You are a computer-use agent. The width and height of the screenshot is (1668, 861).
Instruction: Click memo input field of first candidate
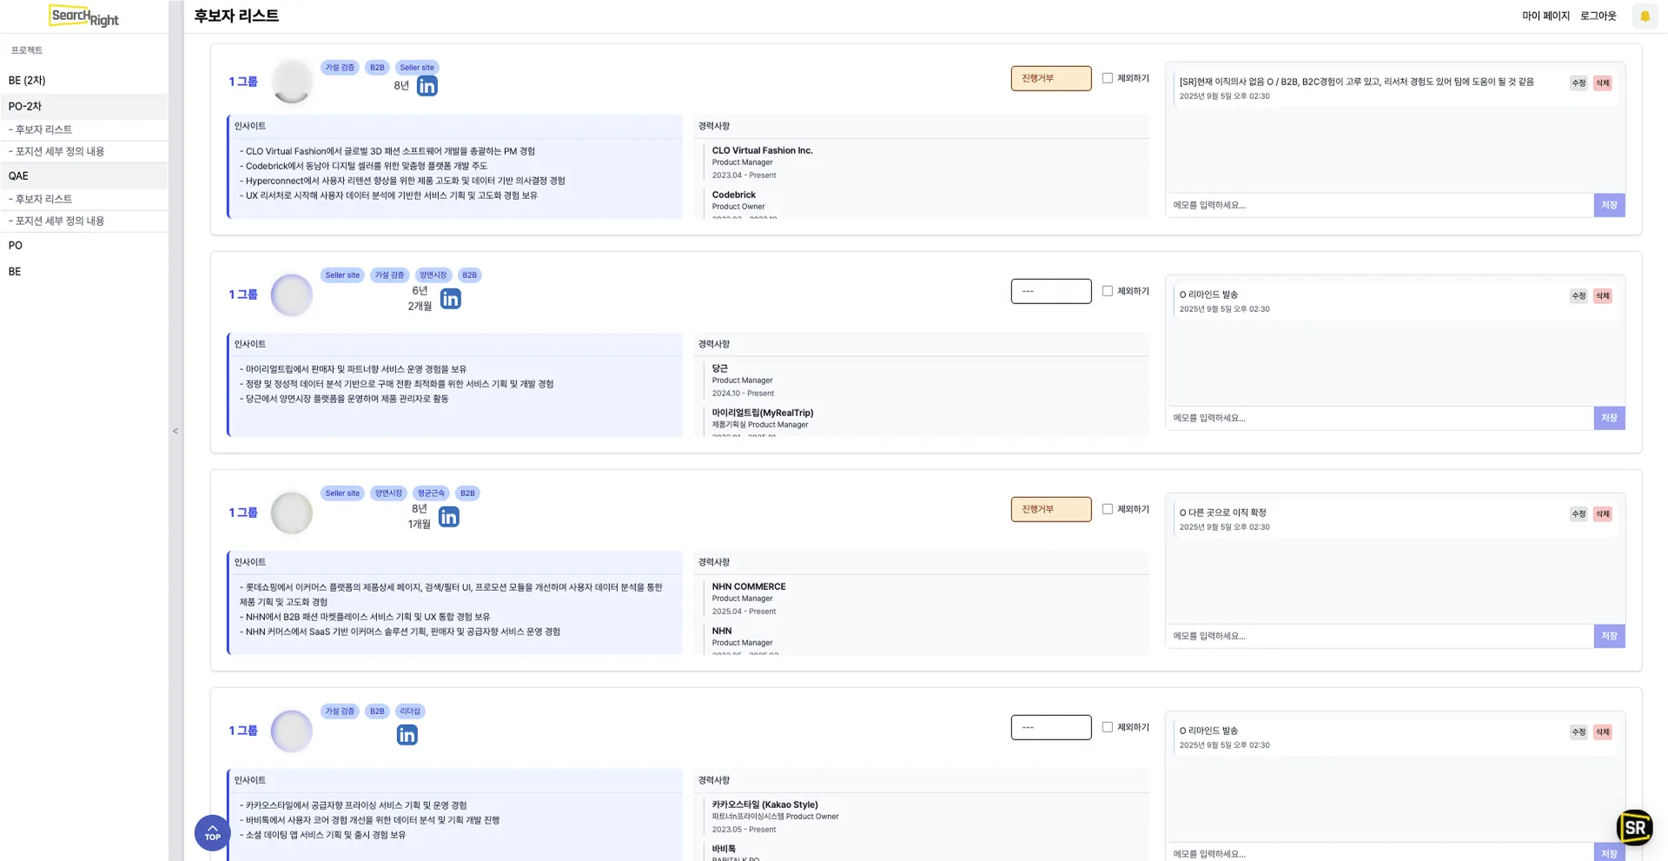click(1380, 205)
